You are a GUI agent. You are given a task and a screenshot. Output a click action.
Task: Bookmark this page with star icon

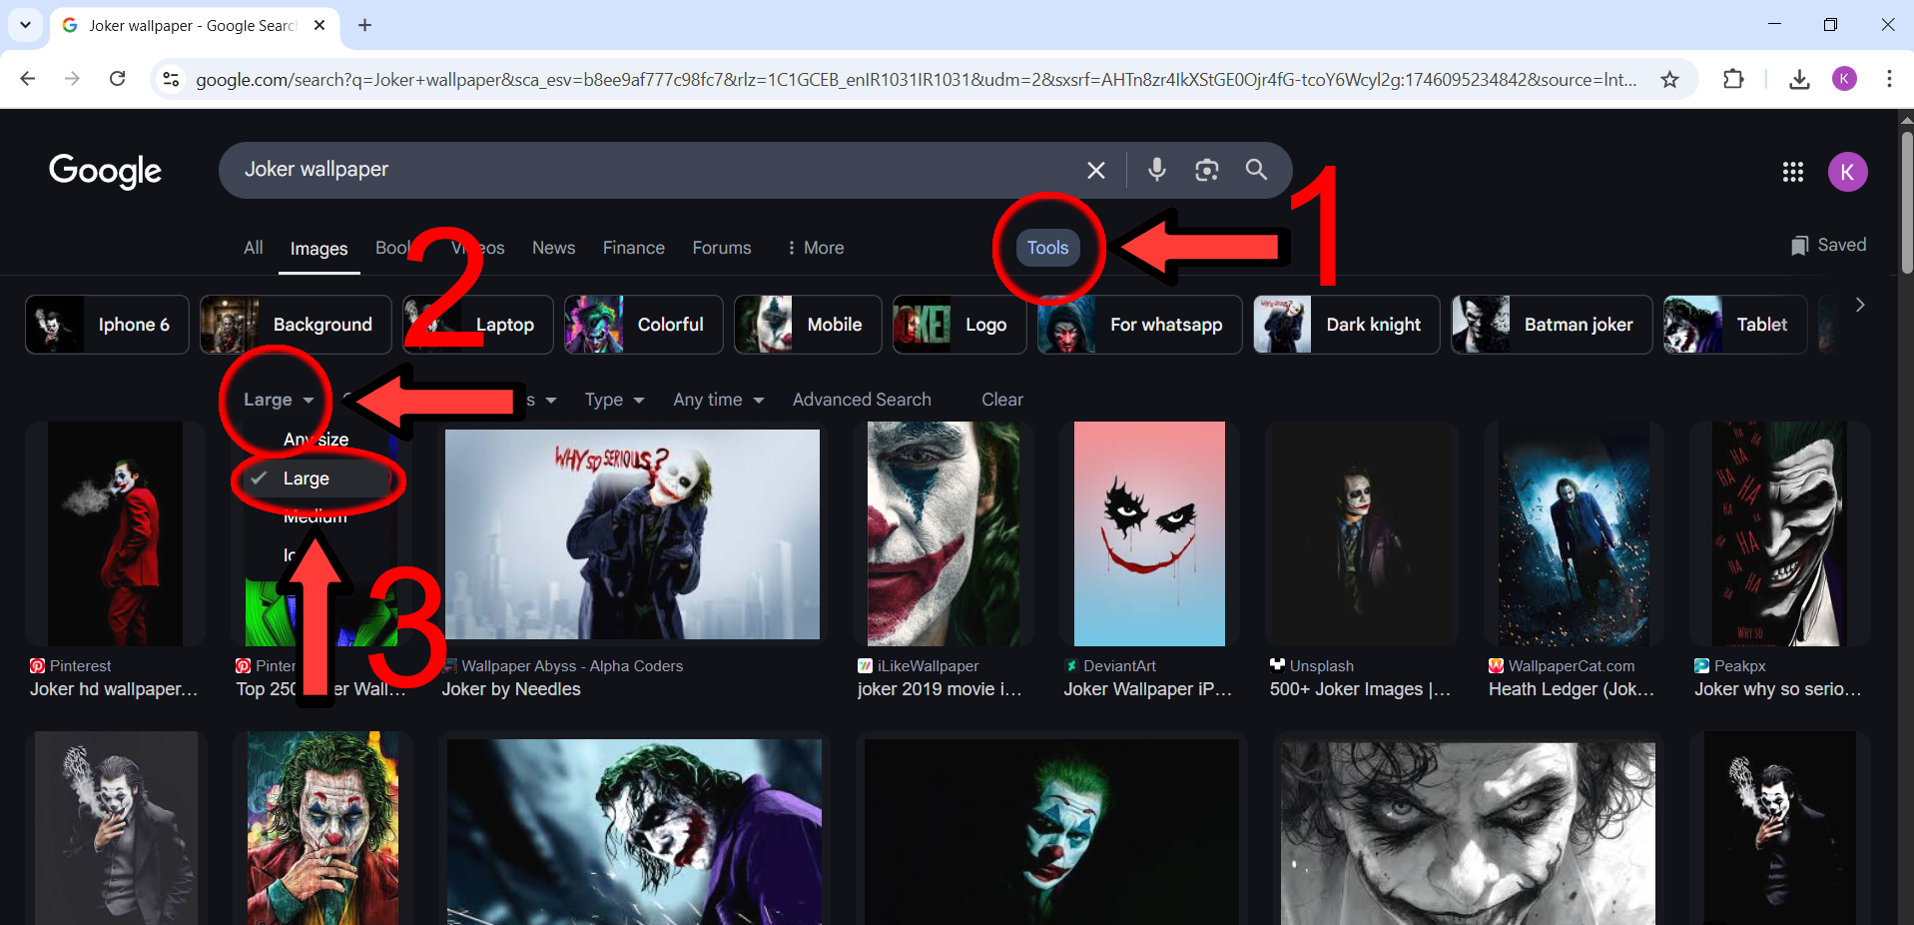click(1669, 80)
